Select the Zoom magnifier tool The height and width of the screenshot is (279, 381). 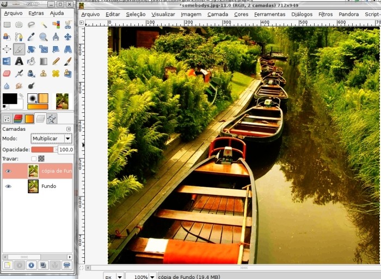click(x=44, y=37)
